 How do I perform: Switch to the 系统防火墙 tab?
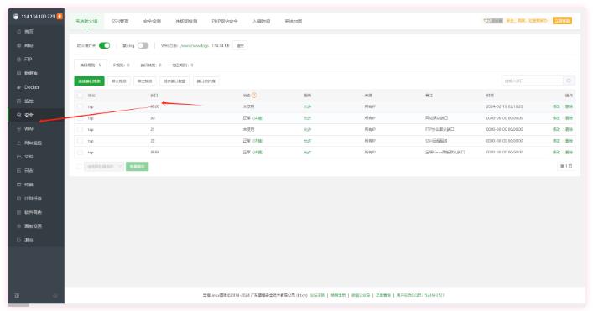[86, 22]
